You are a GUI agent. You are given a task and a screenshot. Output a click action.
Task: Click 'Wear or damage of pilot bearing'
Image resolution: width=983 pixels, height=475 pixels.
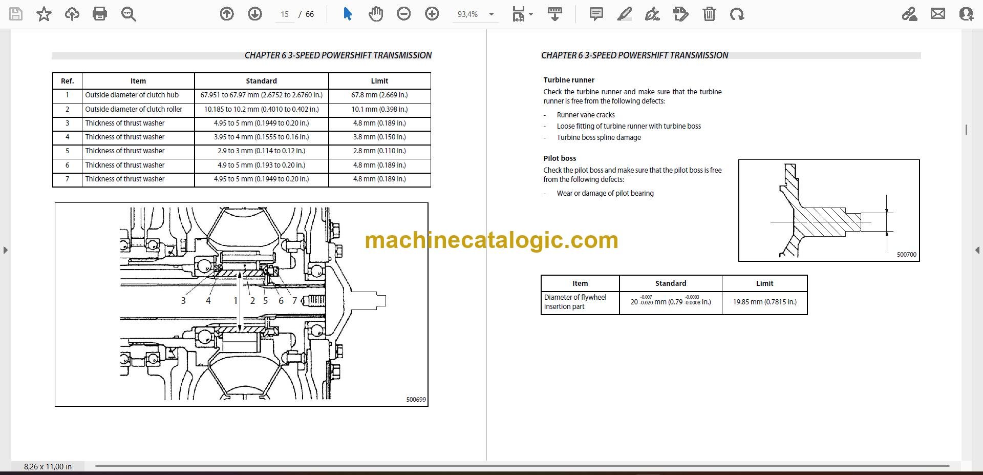coord(605,193)
